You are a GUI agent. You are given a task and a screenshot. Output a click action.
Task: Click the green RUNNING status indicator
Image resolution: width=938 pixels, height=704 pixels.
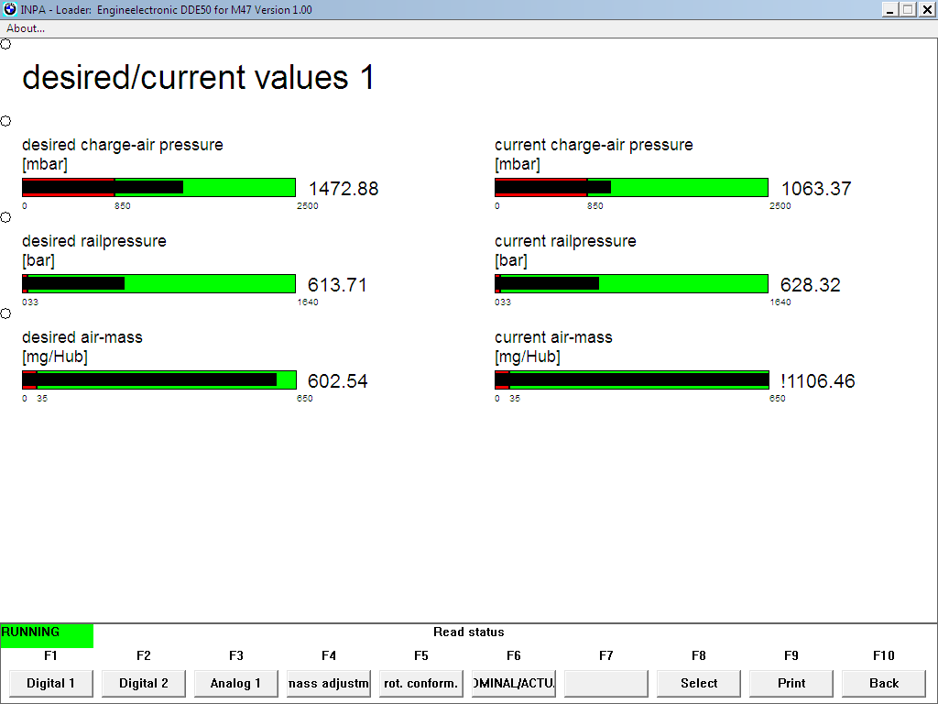click(x=47, y=635)
